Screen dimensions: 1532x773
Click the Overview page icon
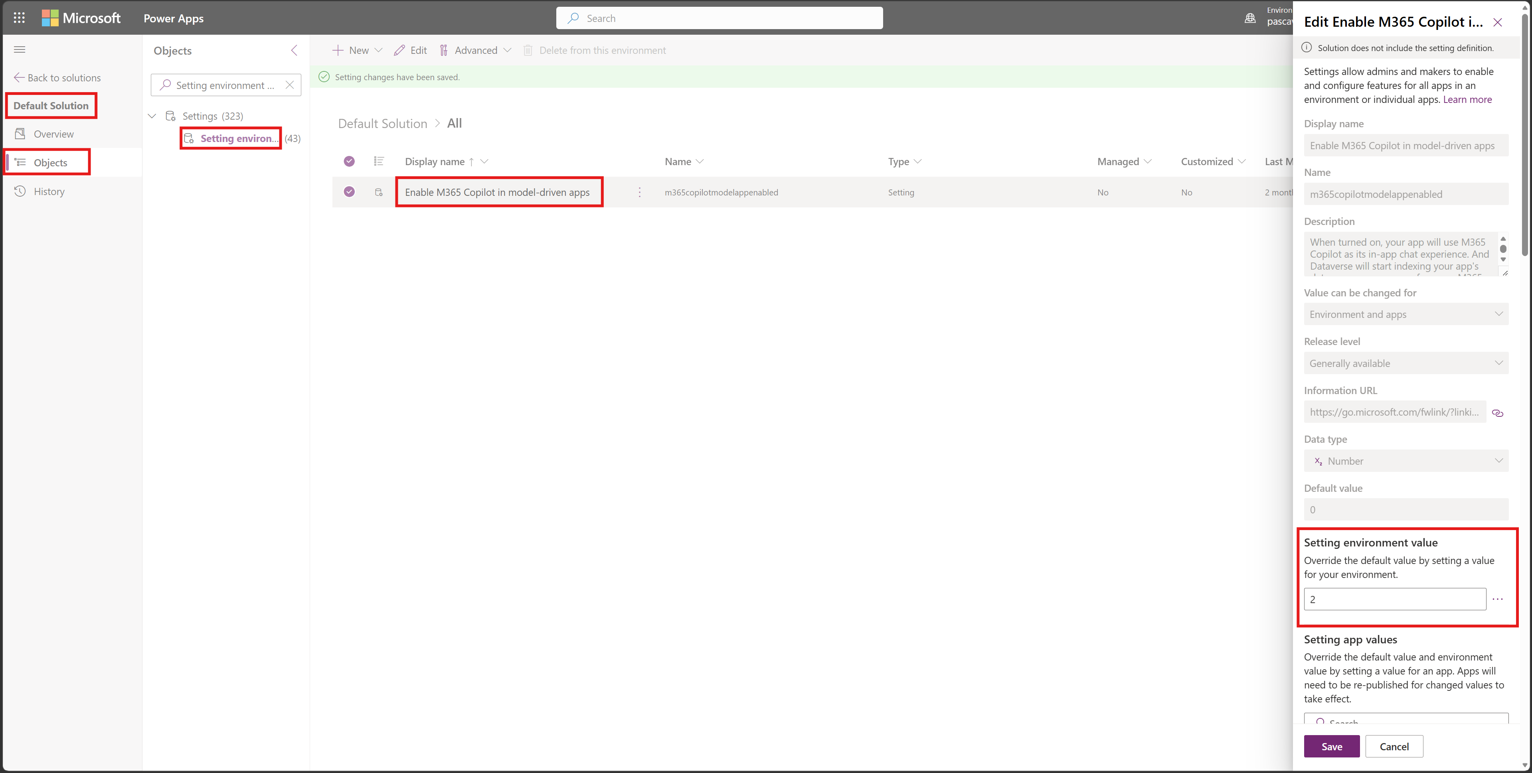(x=20, y=134)
